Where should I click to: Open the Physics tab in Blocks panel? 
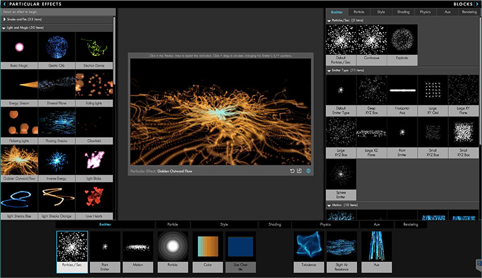click(425, 12)
